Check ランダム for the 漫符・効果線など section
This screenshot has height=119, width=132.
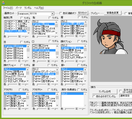click(x=79, y=90)
